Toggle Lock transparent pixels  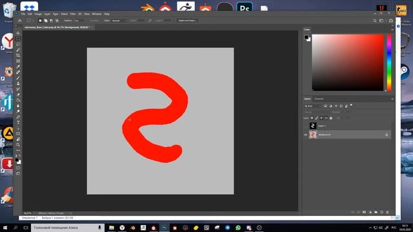(x=312, y=118)
